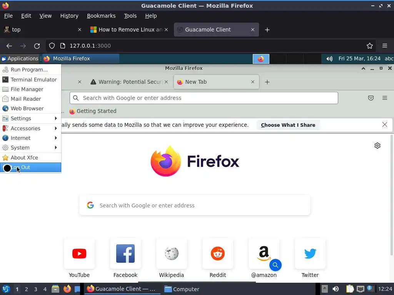The image size is (394, 295).
Task: Open the Tools menu
Action: [x=130, y=16]
